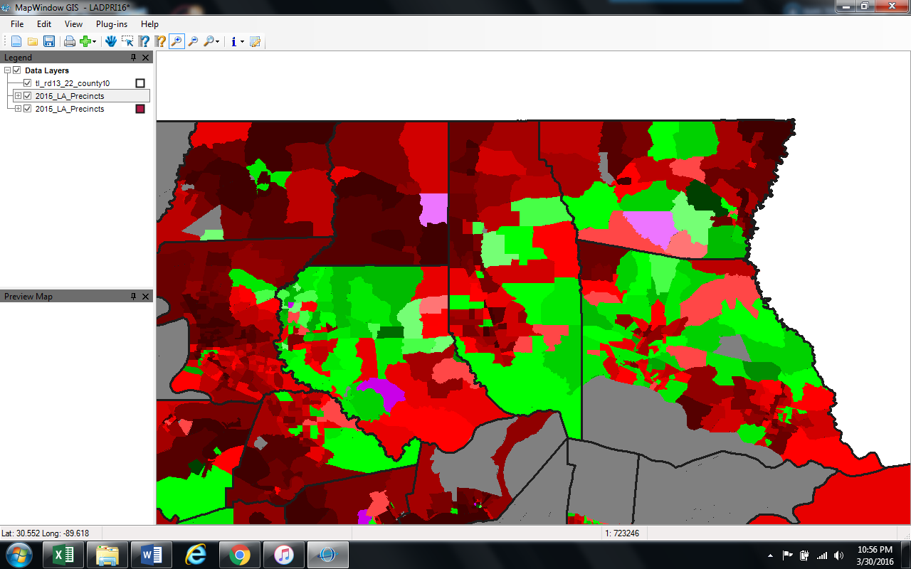This screenshot has width=911, height=569.
Task: Open the volume speaker tray icon
Action: point(839,555)
